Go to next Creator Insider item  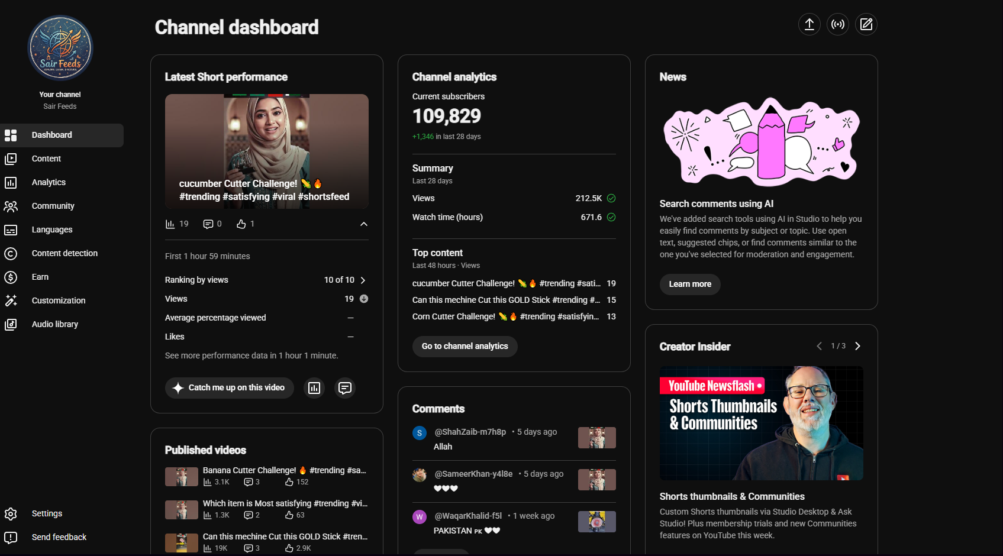(x=857, y=346)
